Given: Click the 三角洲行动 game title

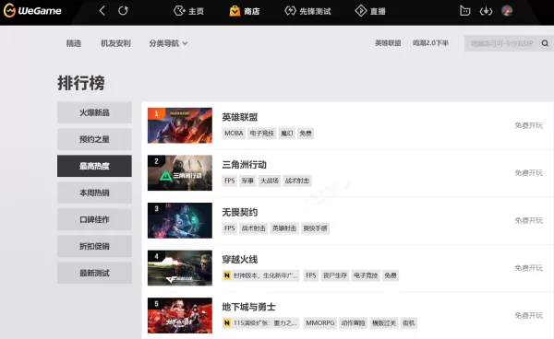Looking at the screenshot, I should coord(244,165).
